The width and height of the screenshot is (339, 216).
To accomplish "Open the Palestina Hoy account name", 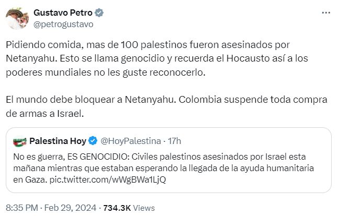I will point(58,141).
